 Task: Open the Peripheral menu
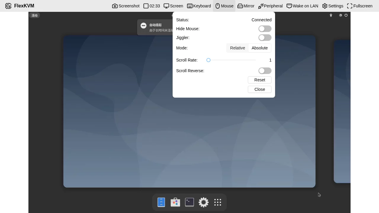pyautogui.click(x=270, y=6)
